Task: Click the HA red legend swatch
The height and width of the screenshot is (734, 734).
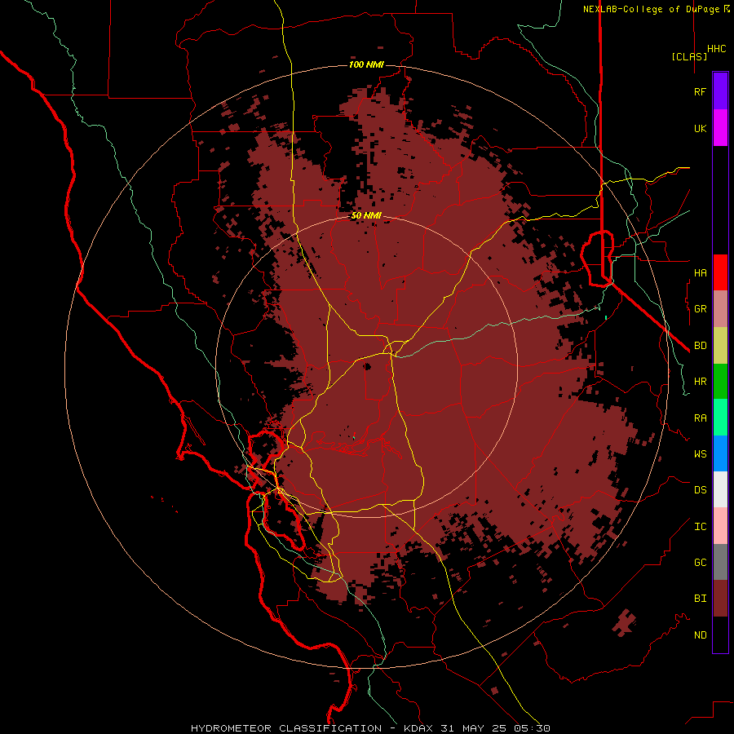Action: (x=720, y=272)
